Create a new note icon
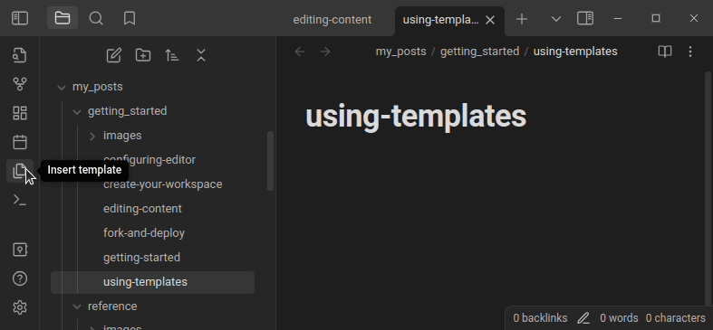713x330 pixels. 113,55
